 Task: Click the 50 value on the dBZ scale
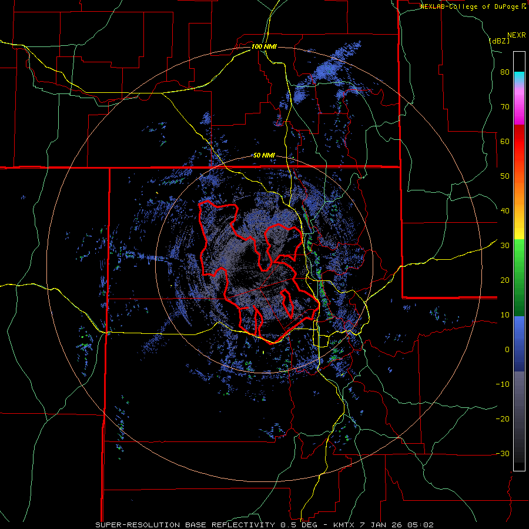point(505,176)
